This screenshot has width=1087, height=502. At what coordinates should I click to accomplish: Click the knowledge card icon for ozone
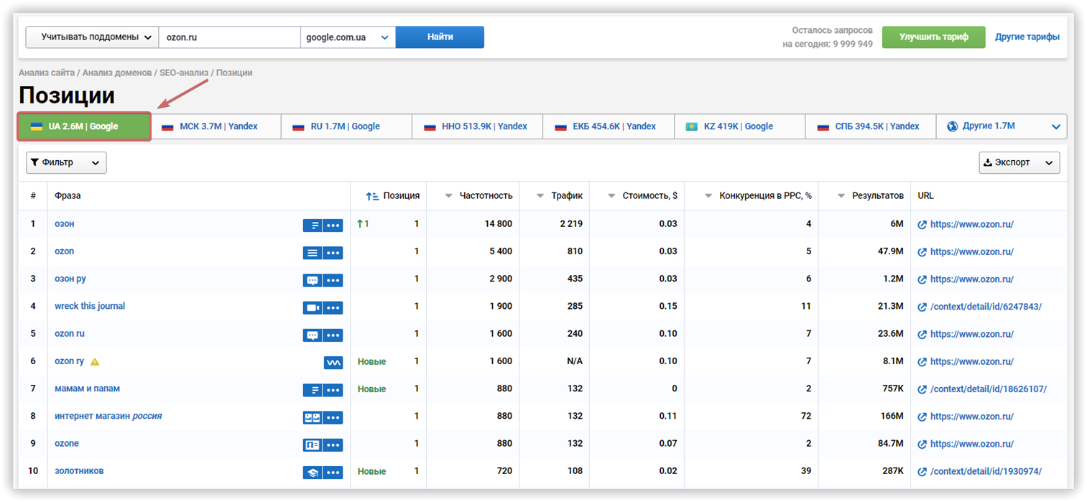(x=312, y=445)
